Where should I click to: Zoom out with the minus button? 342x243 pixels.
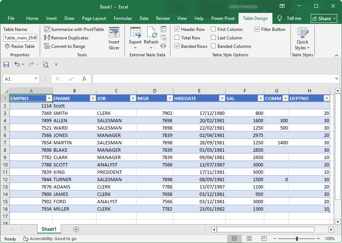tap(275, 239)
